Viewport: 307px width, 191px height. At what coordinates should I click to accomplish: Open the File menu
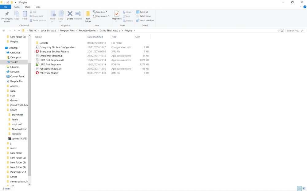tap(6, 7)
